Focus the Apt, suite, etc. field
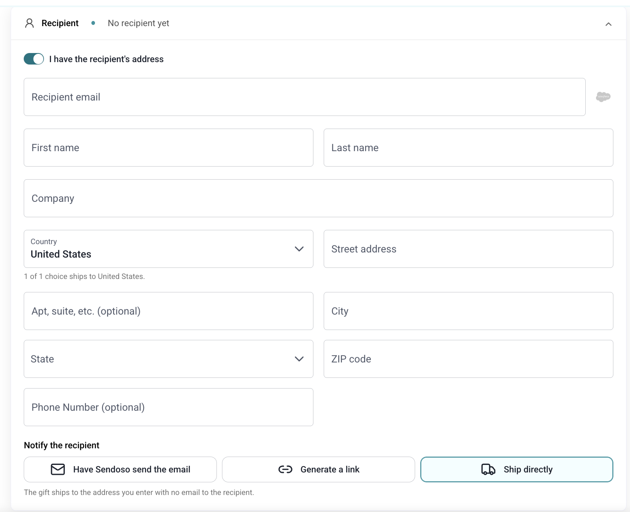 click(x=169, y=311)
